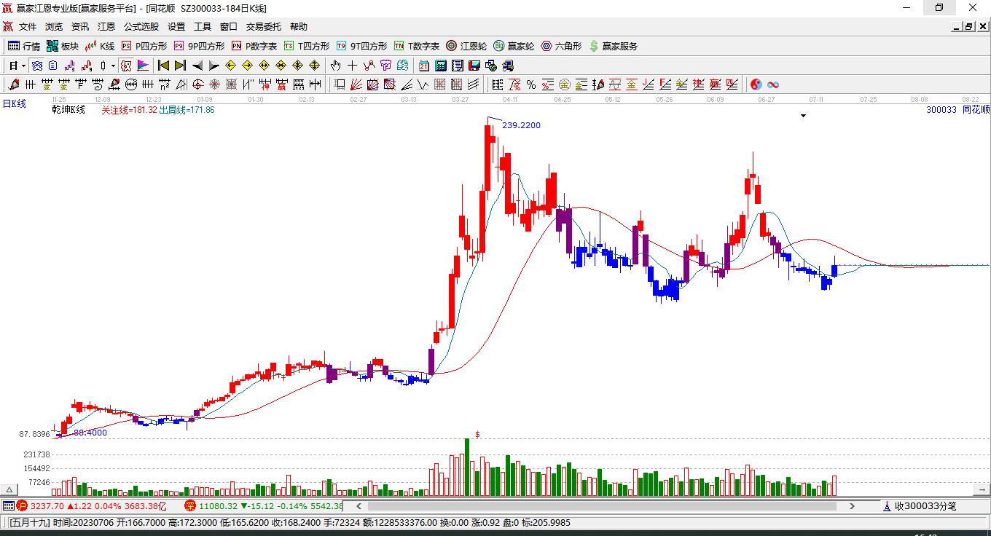Switch to the K线 chart view

pyautogui.click(x=100, y=46)
